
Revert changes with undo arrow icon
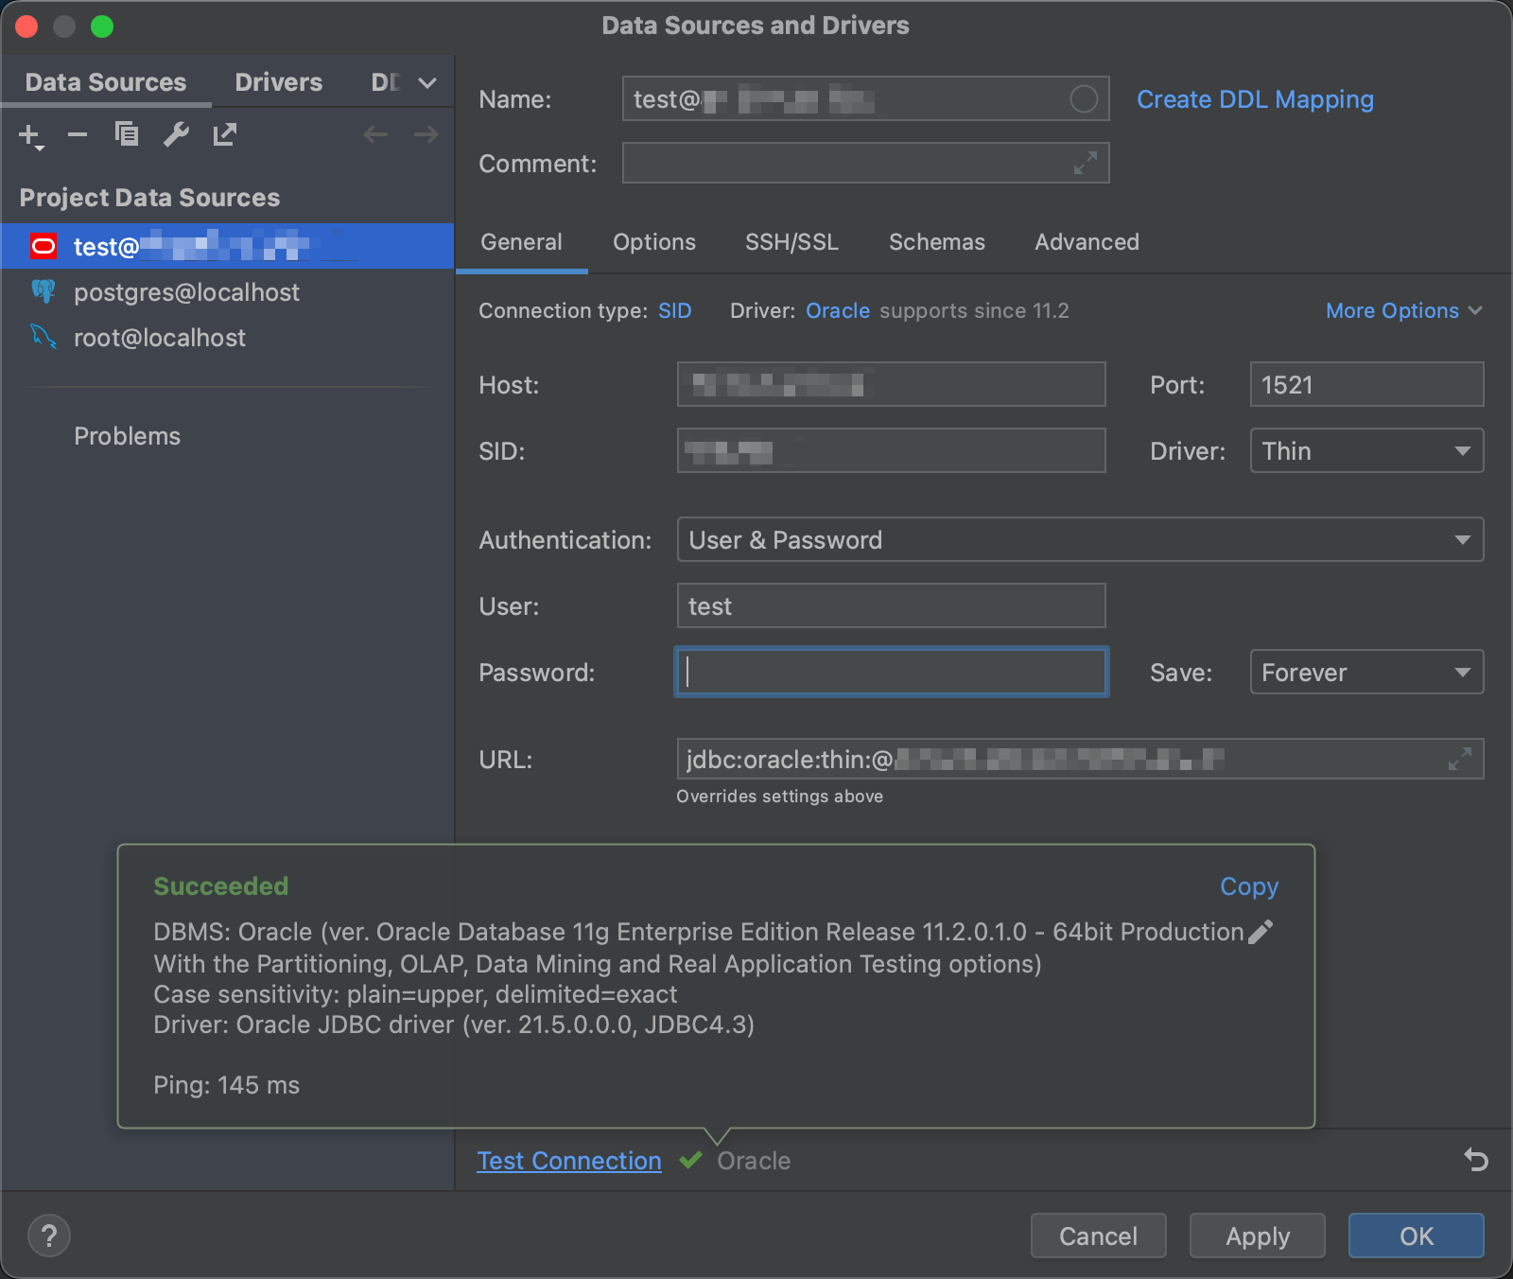(1475, 1160)
